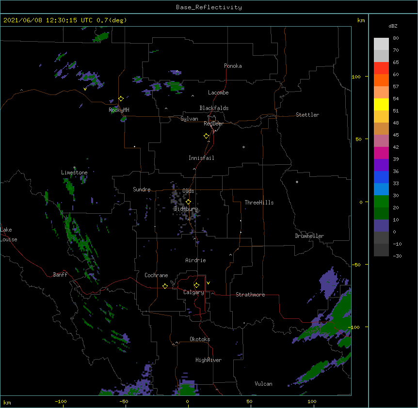Click the purple 10 dBZ legend swatch
418x408 pixels.
[381, 226]
